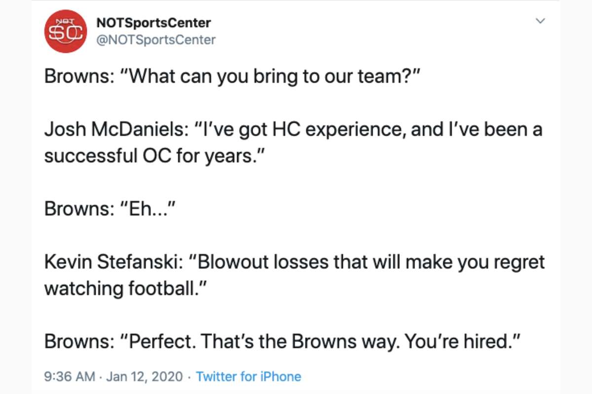Open the Twitter for iPhone link
This screenshot has height=394, width=592.
click(x=249, y=376)
